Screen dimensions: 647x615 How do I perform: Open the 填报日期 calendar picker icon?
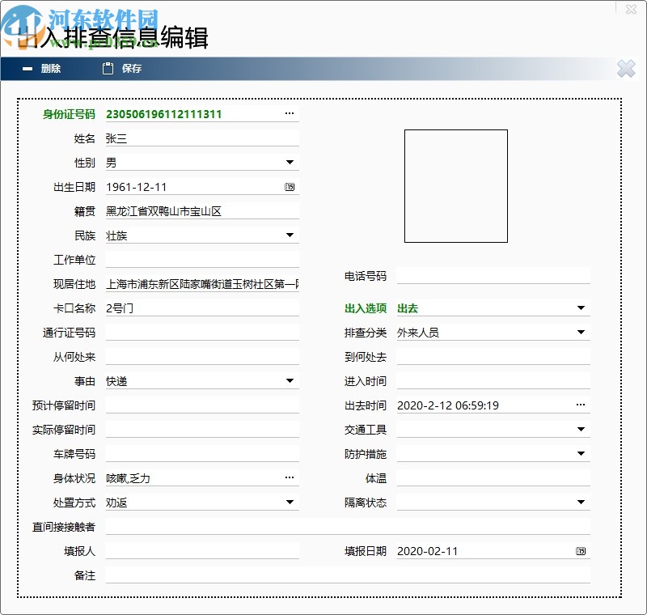click(x=580, y=551)
